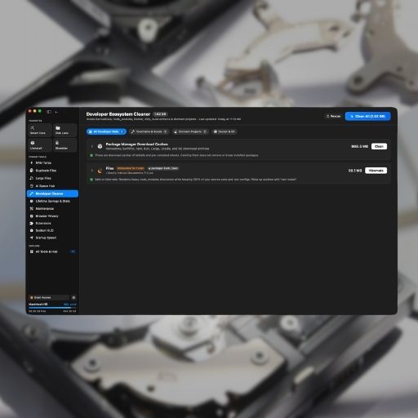Hibernate the Files project

click(376, 171)
